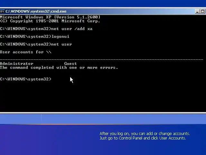Viewport: 206px width, 155px height.
Task: Click the Microsoft Windows XP version line
Action: click(50, 17)
